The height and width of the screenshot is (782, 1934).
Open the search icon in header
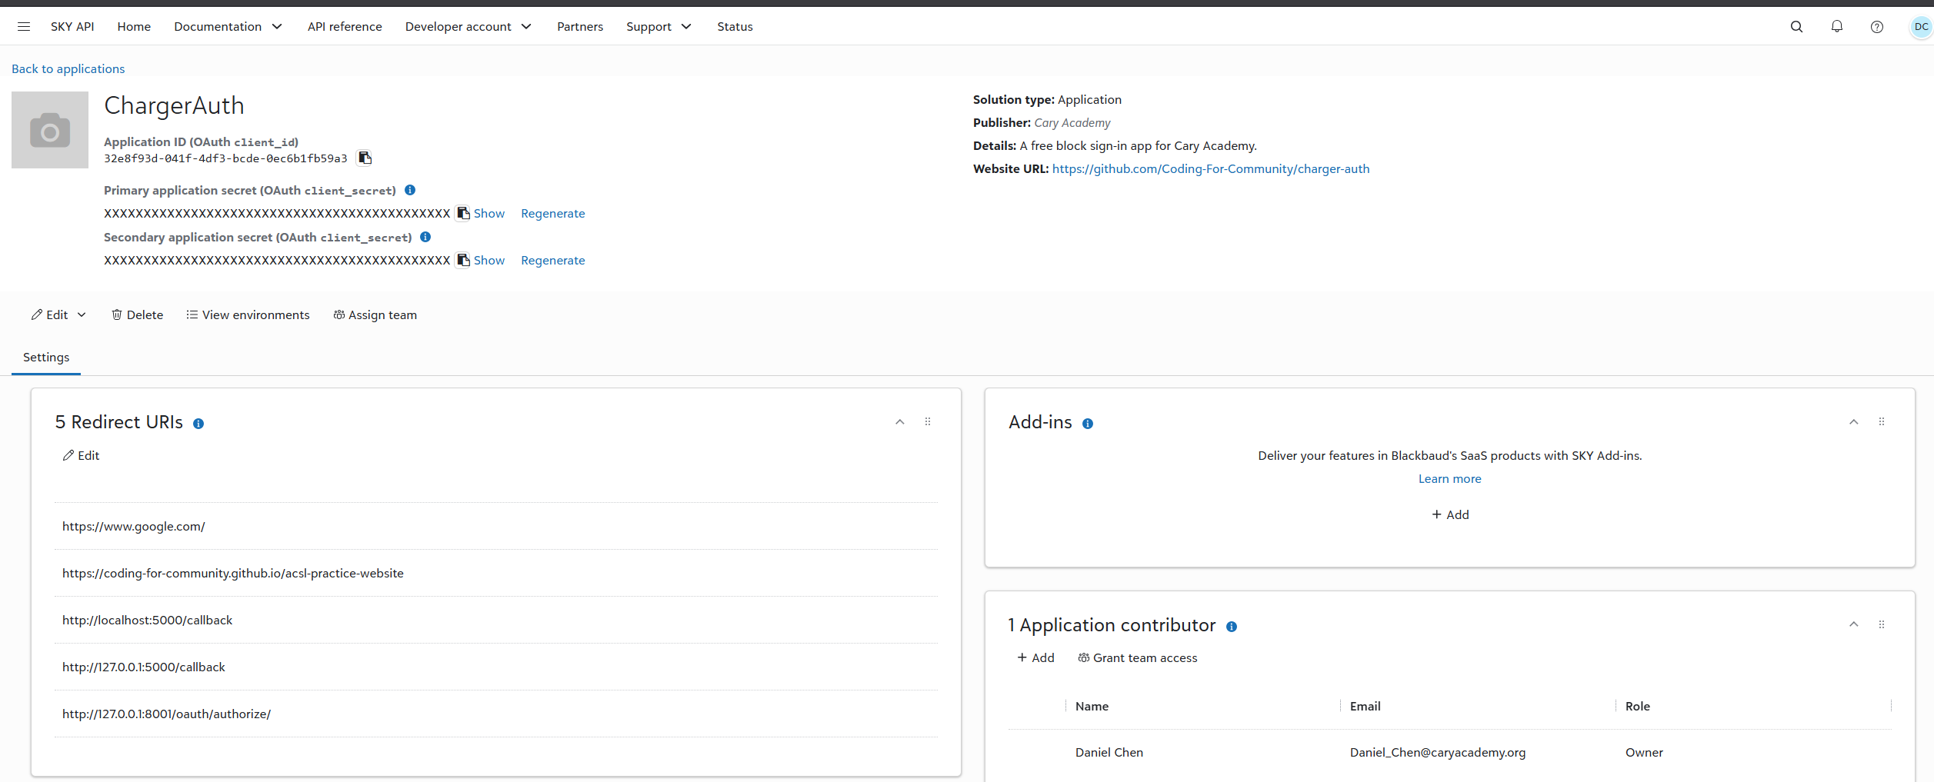point(1796,26)
